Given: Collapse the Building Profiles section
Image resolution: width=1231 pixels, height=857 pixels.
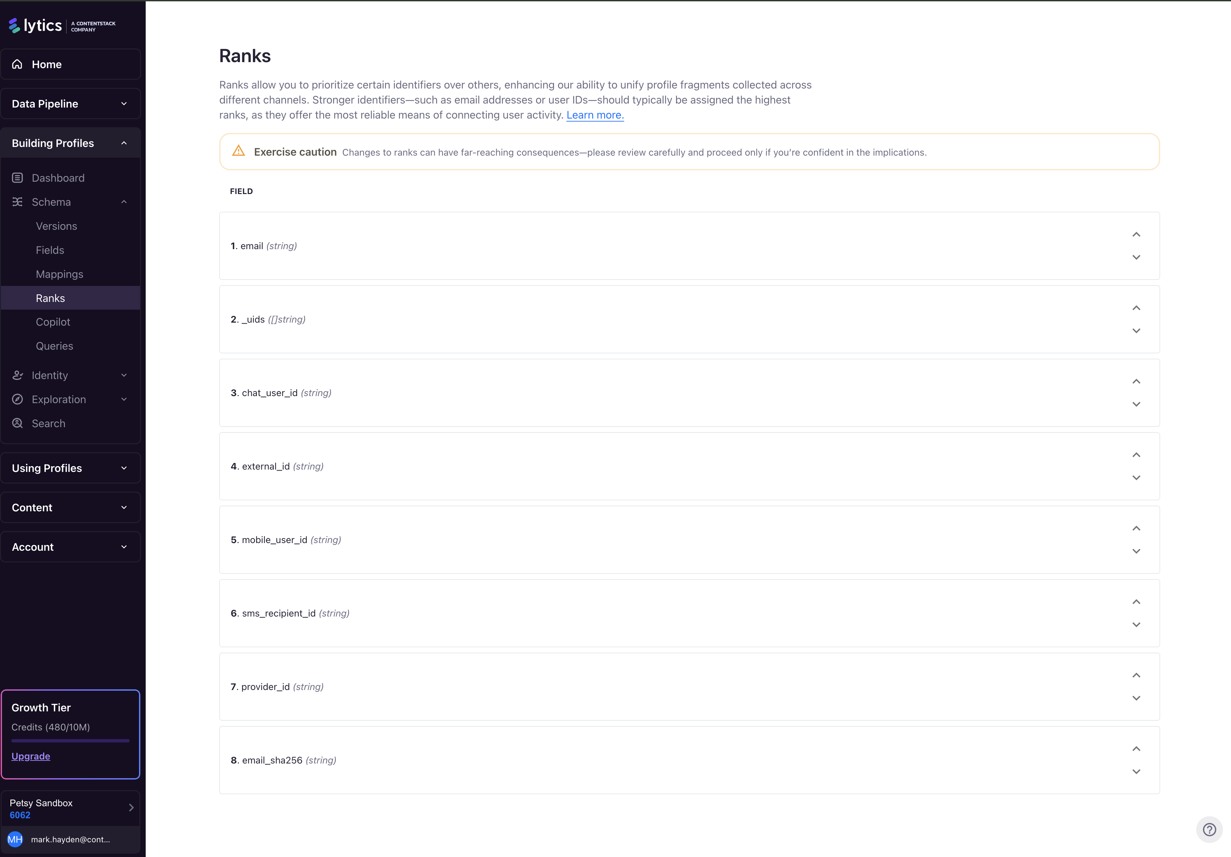Looking at the screenshot, I should 70,143.
